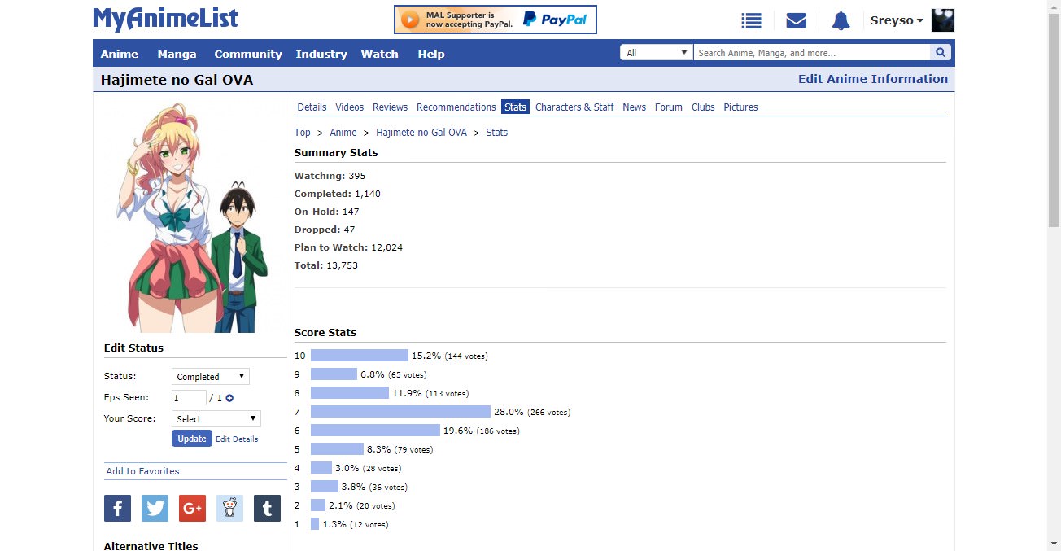Image resolution: width=1061 pixels, height=551 pixels.
Task: Open the Characters & Staff tab
Action: coord(574,107)
